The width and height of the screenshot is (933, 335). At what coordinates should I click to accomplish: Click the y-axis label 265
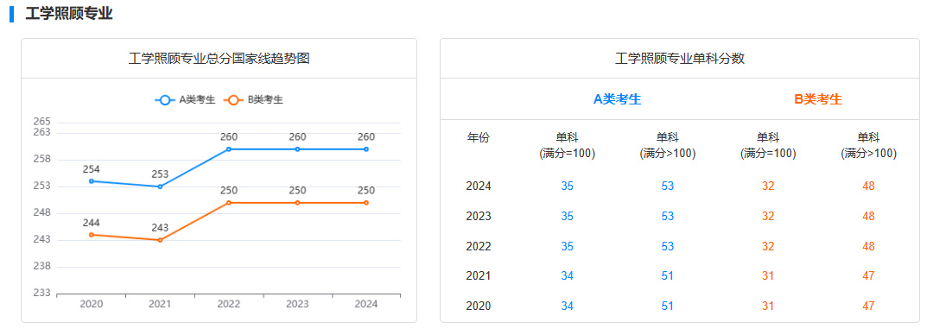[x=41, y=122]
